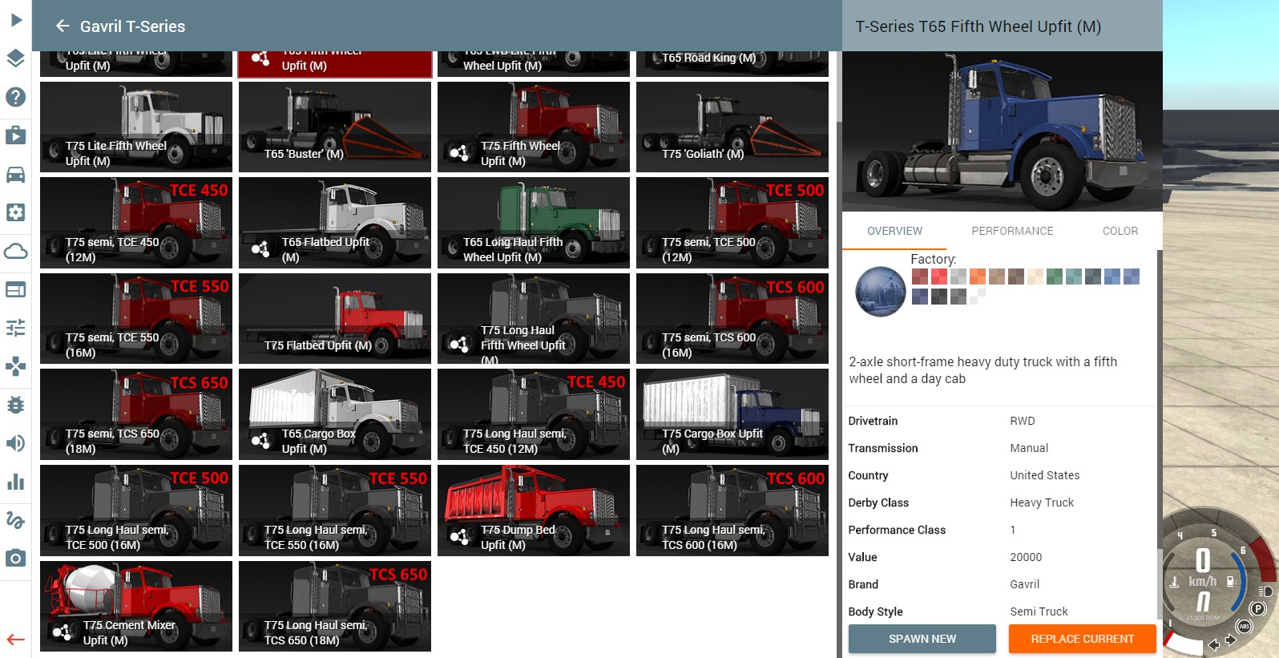Image resolution: width=1279 pixels, height=658 pixels.
Task: Open the track builder squiggle icon
Action: click(x=15, y=520)
